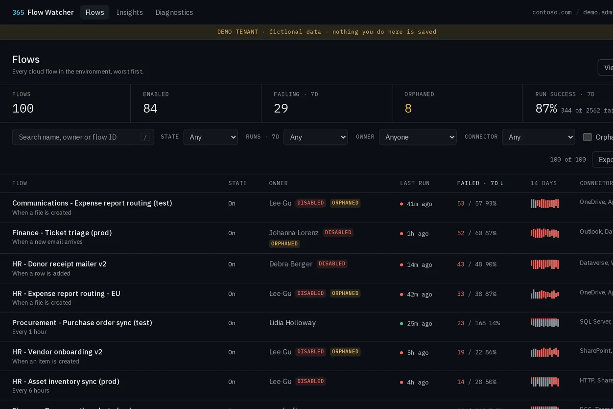Click the Failed 7D sort arrow header
Screen dimensions: 613x409
[x=480, y=183]
